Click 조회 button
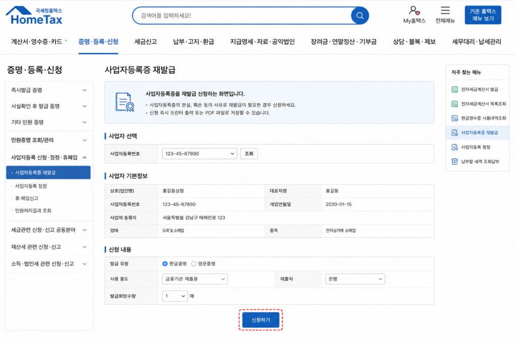Image resolution: width=516 pixels, height=344 pixels. pyautogui.click(x=249, y=154)
